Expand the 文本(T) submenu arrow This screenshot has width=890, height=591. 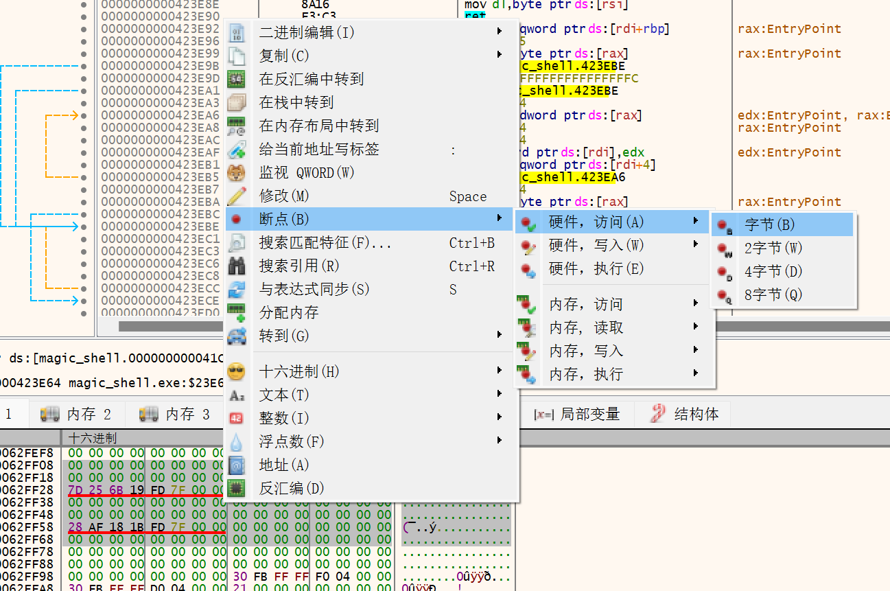[499, 394]
